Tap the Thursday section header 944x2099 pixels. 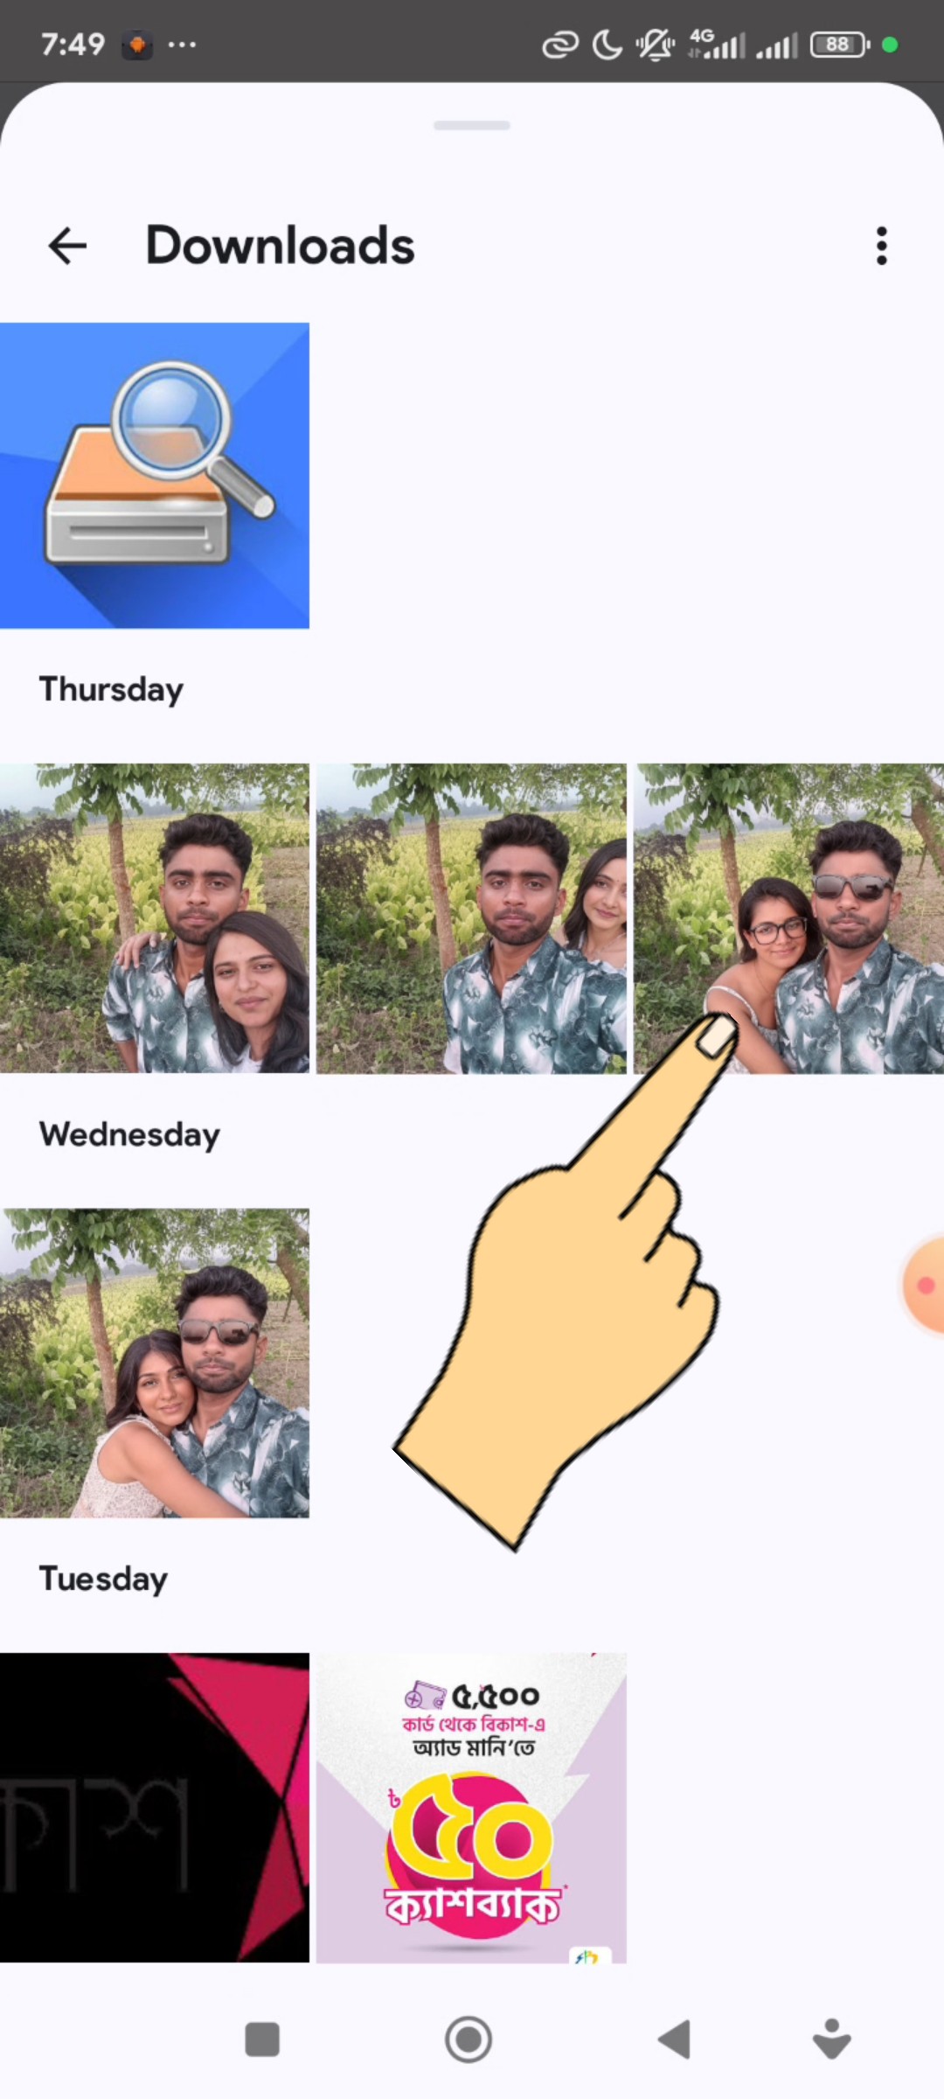coord(111,689)
